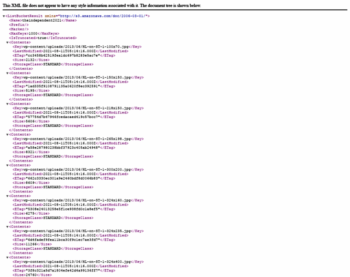Click STANDARD storage class below size 6275

52,218
